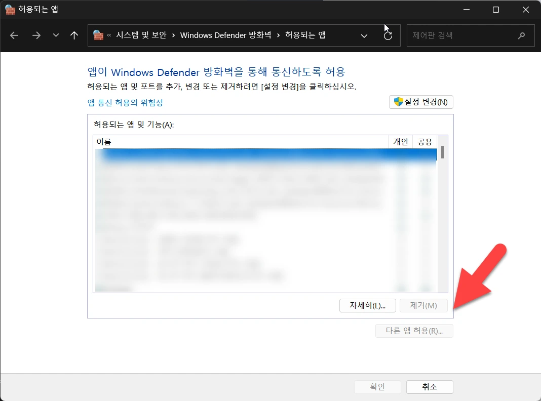Click the search magnifier icon
The width and height of the screenshot is (541, 401).
pyautogui.click(x=521, y=35)
